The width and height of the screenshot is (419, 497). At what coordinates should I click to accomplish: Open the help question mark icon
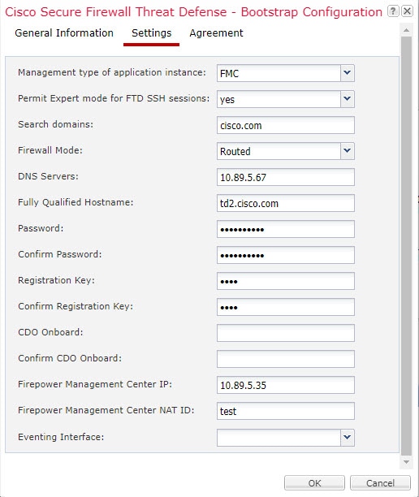[x=393, y=11]
